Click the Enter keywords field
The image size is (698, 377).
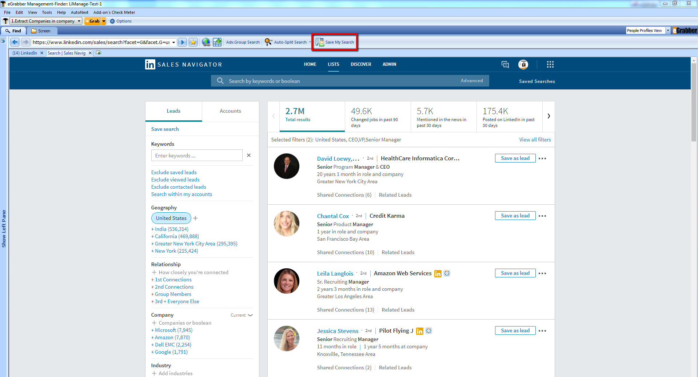[x=197, y=155]
